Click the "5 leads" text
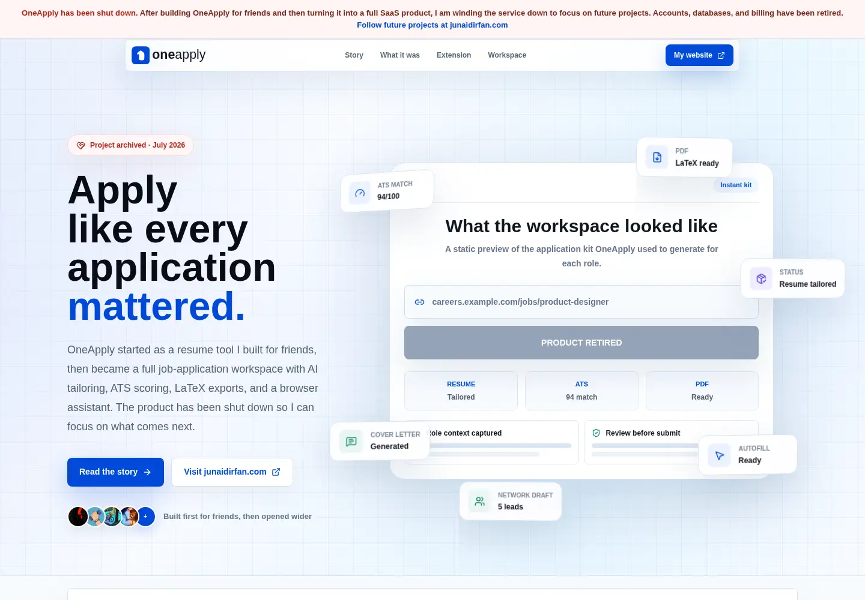 511,507
